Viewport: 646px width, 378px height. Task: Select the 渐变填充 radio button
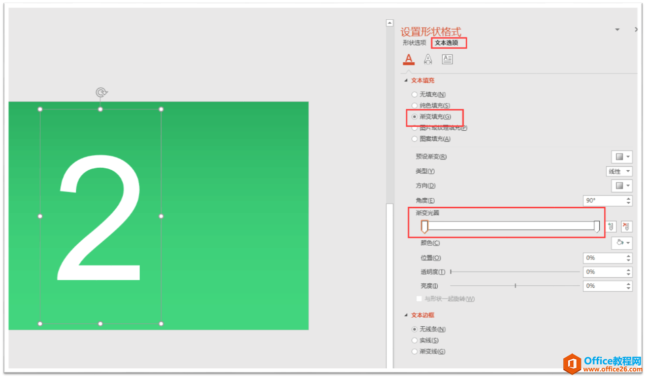[x=414, y=116]
